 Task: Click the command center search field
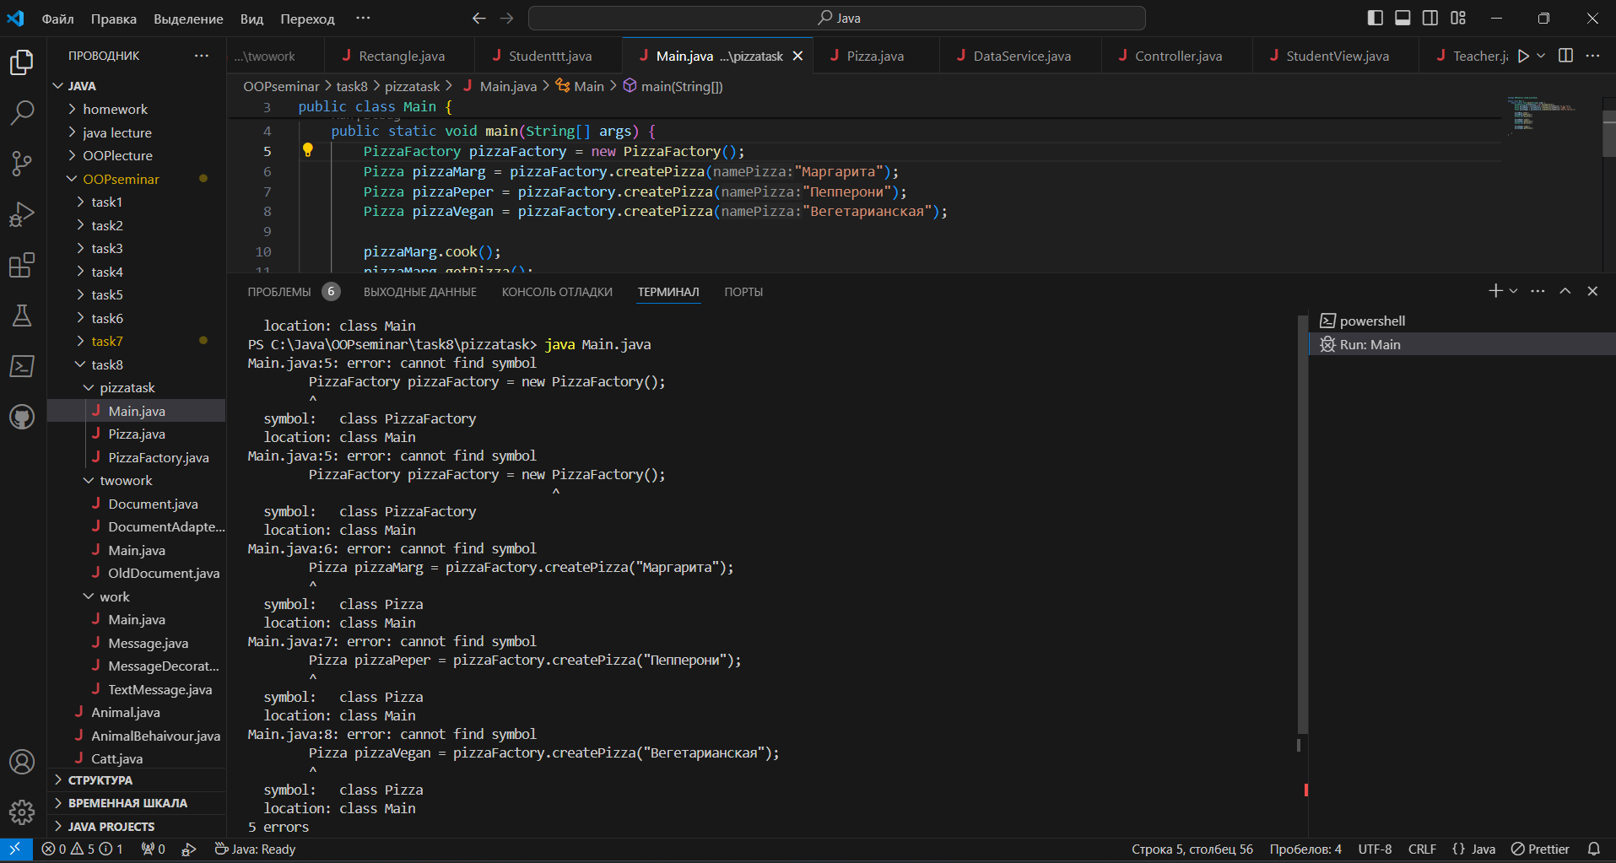(x=836, y=18)
